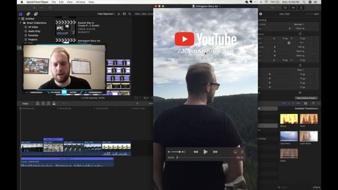Open the View menu
This screenshot has height=190, width=338.
click(x=70, y=2)
